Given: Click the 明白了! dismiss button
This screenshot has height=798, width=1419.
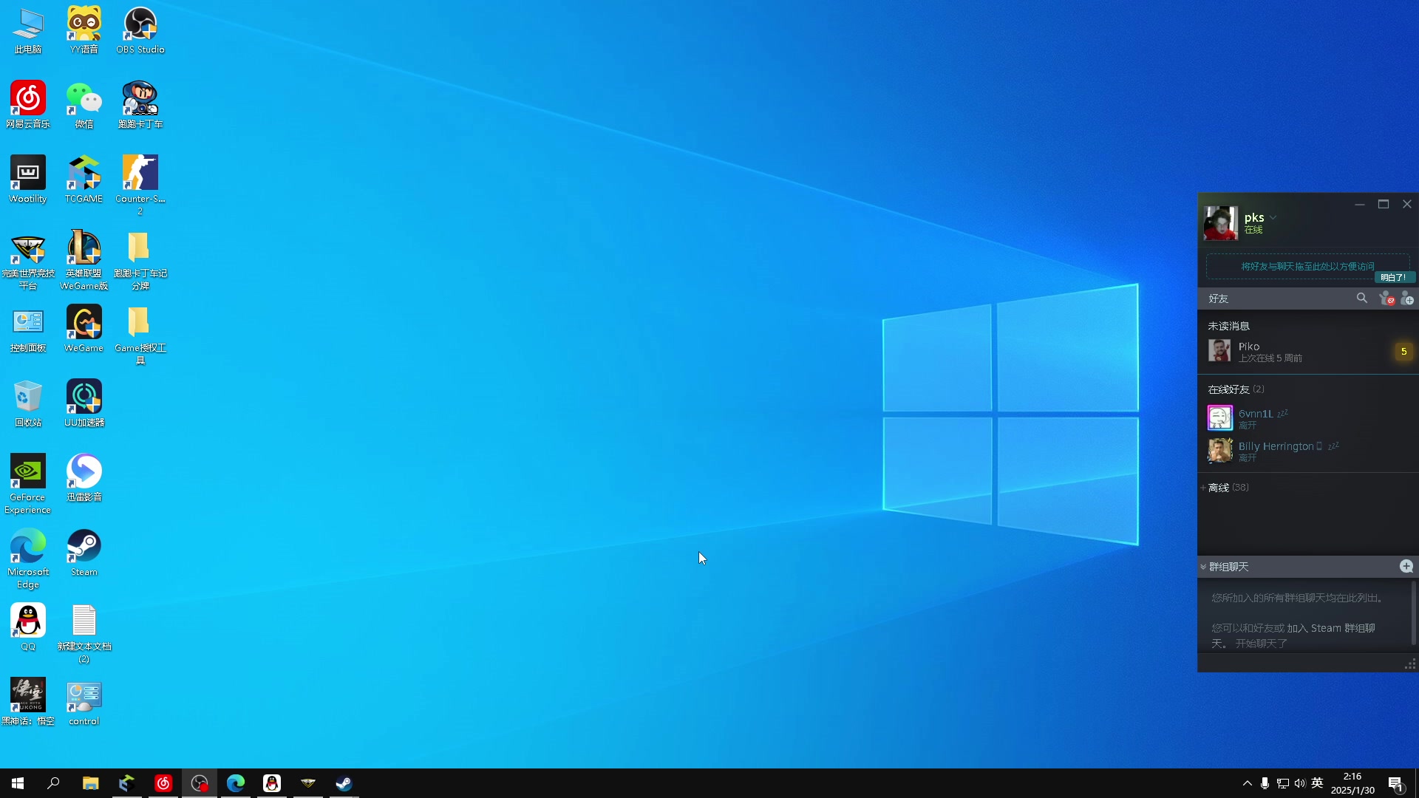Looking at the screenshot, I should coord(1394,278).
